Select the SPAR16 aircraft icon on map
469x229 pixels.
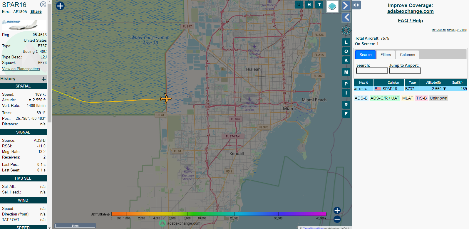[x=166, y=99]
